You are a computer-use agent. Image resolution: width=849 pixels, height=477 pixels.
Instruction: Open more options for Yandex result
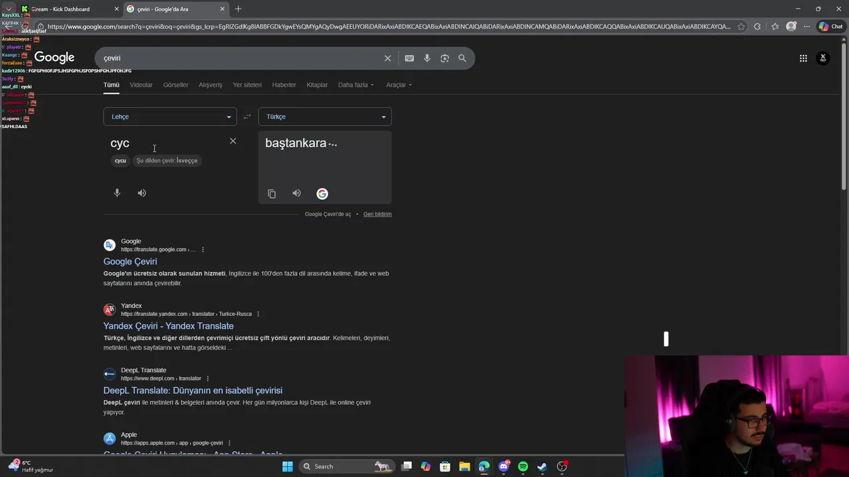(258, 314)
